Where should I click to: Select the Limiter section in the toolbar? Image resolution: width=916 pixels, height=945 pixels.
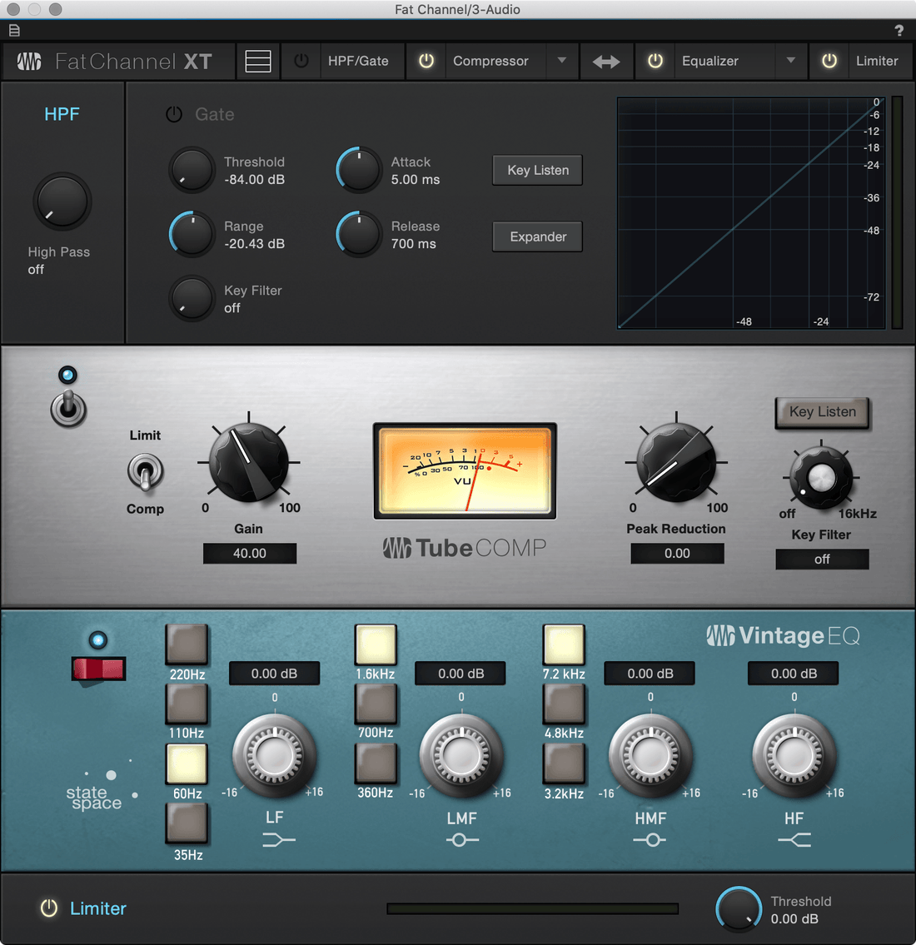(x=878, y=61)
